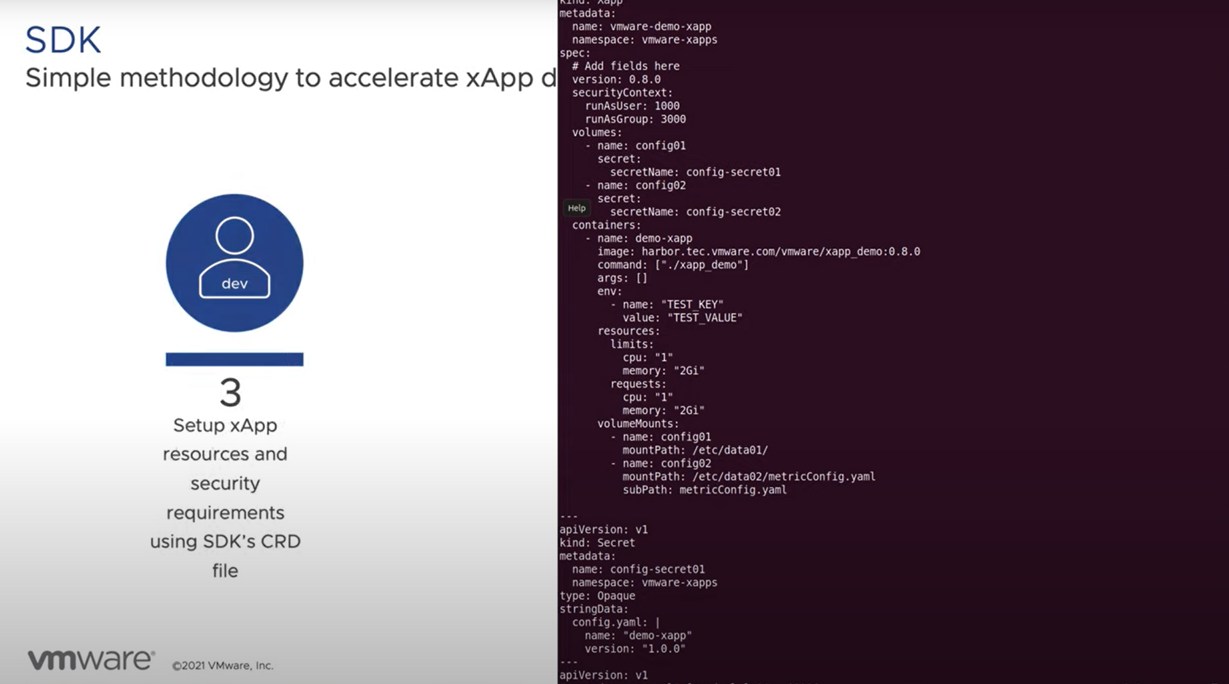Click the line 'version: 0.8.0'
Image resolution: width=1229 pixels, height=684 pixels.
click(x=617, y=79)
